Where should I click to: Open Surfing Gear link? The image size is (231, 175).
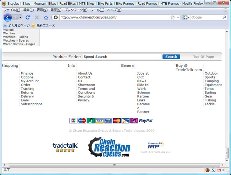pyautogui.click(x=210, y=94)
